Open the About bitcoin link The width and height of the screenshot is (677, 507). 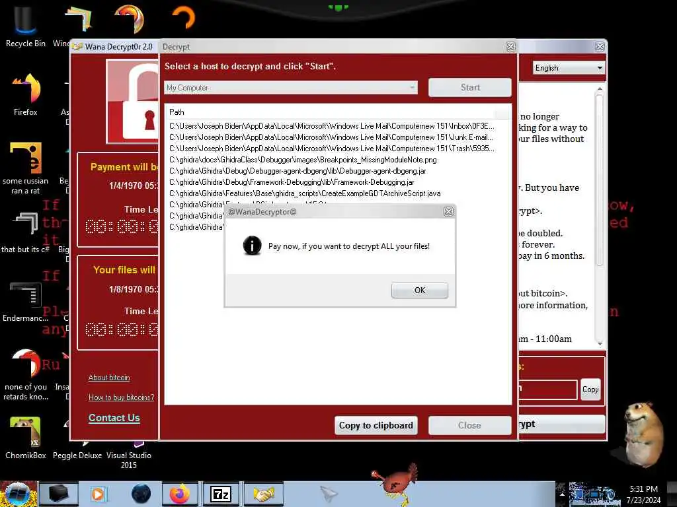click(109, 378)
